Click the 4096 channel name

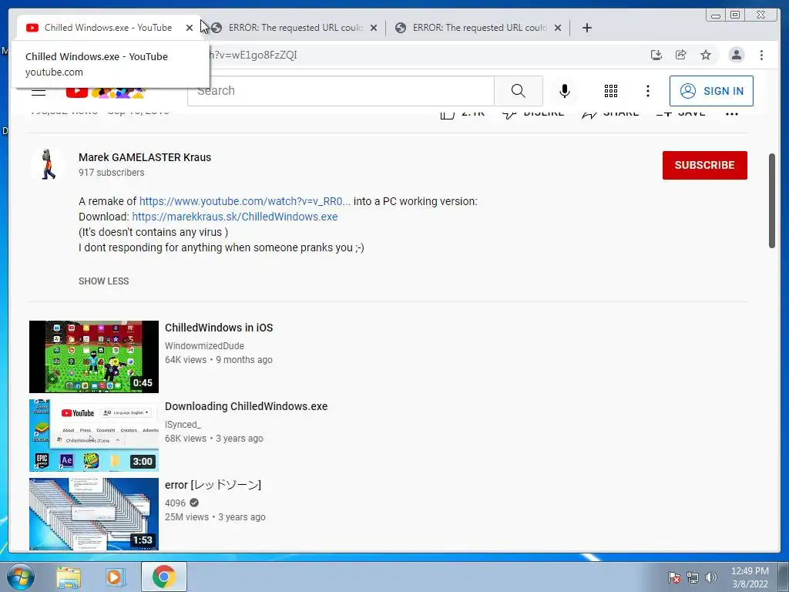(x=175, y=503)
